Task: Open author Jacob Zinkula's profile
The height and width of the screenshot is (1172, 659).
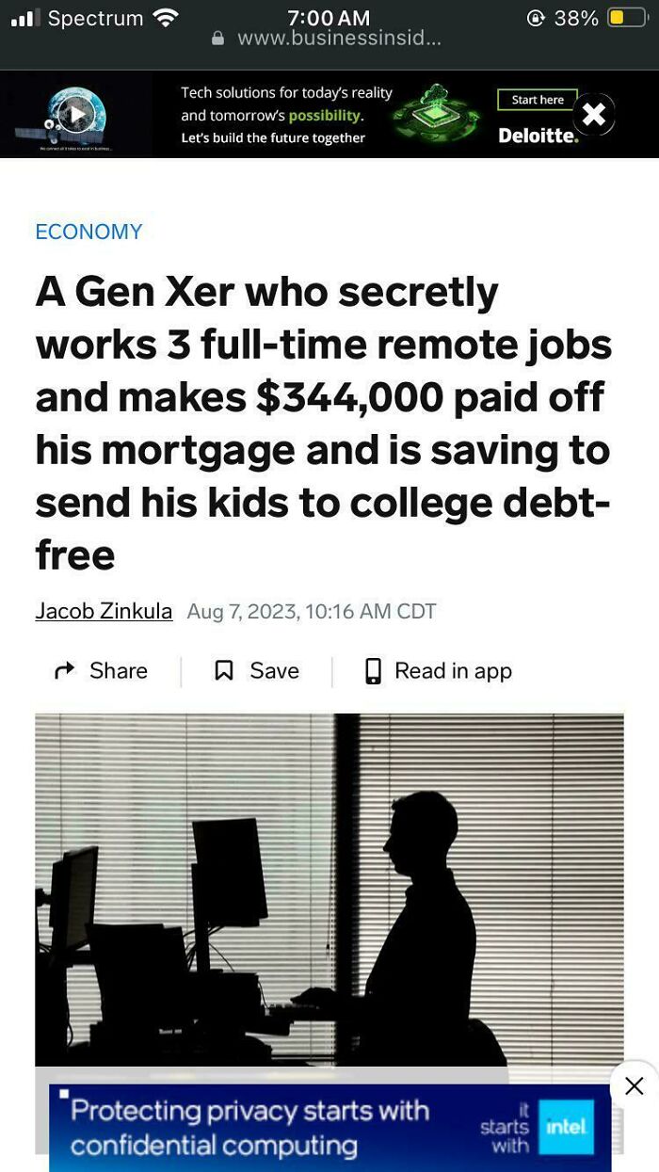Action: pos(104,611)
